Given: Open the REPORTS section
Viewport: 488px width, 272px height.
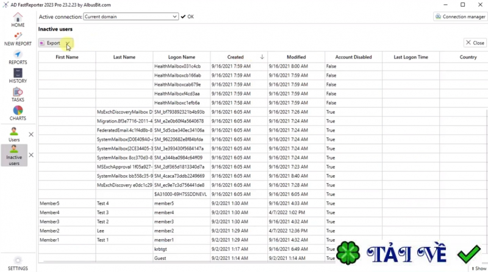Looking at the screenshot, I should click(x=18, y=58).
